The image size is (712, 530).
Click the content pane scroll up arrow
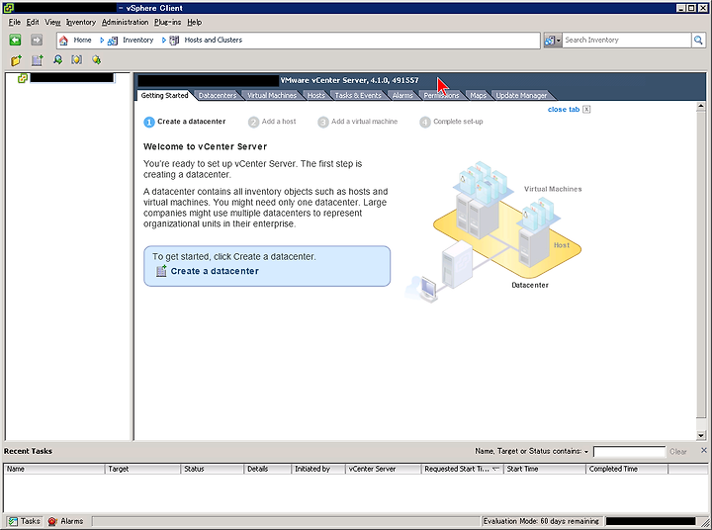click(701, 106)
